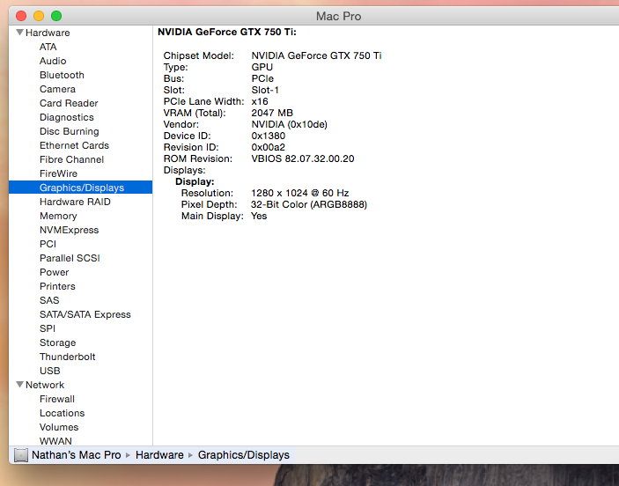Click the resolution value 1280 x 1024
619x486 pixels.
click(x=299, y=193)
